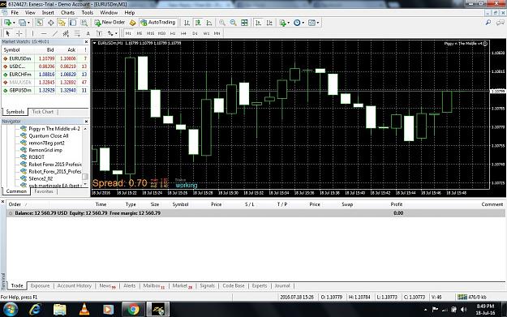Screen dimensions: 507x317
Task: Toggle the Auto Scroll chart icon
Action: point(258,23)
